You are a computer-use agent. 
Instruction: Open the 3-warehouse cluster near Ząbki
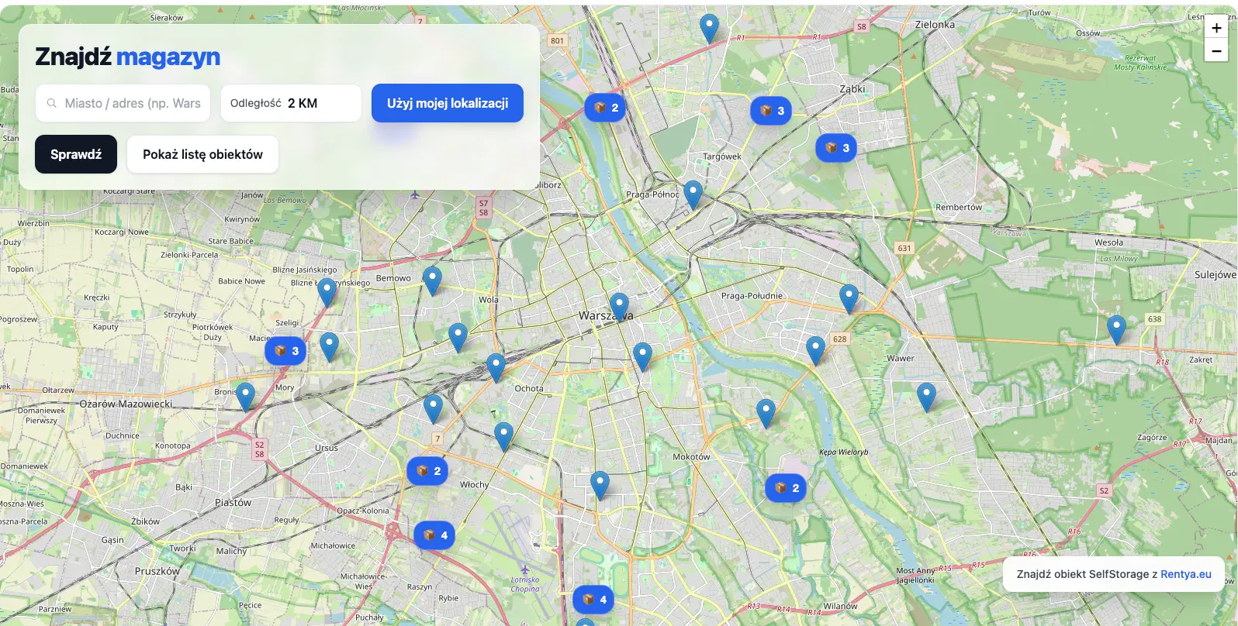835,148
